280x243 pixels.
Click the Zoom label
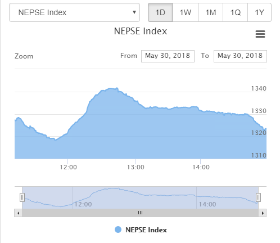(x=24, y=56)
